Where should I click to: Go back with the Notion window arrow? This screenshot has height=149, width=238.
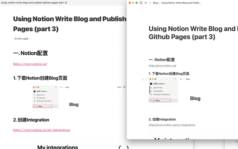click(x=146, y=3)
